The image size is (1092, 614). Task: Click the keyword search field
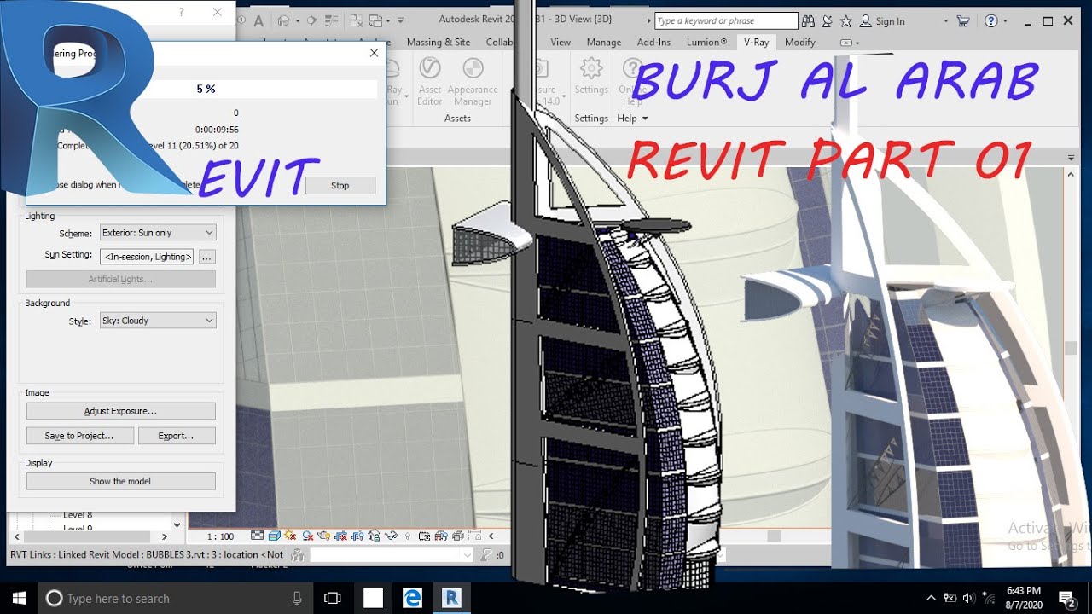(726, 20)
